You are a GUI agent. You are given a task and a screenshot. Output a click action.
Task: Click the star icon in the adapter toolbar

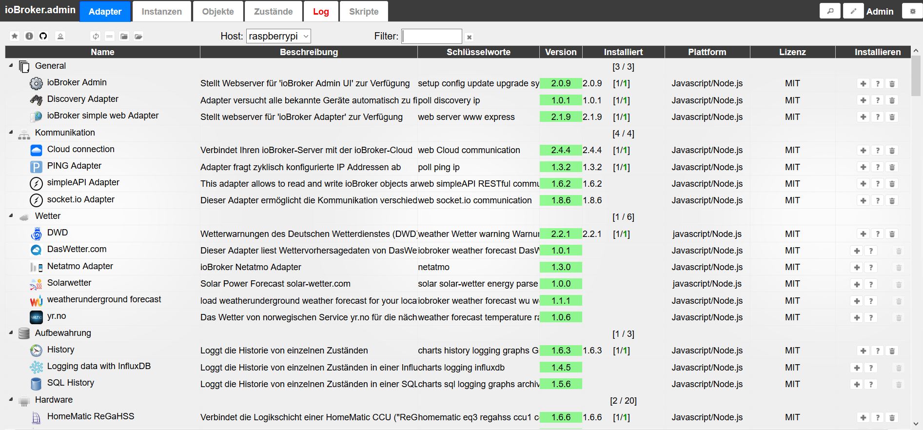[x=15, y=36]
